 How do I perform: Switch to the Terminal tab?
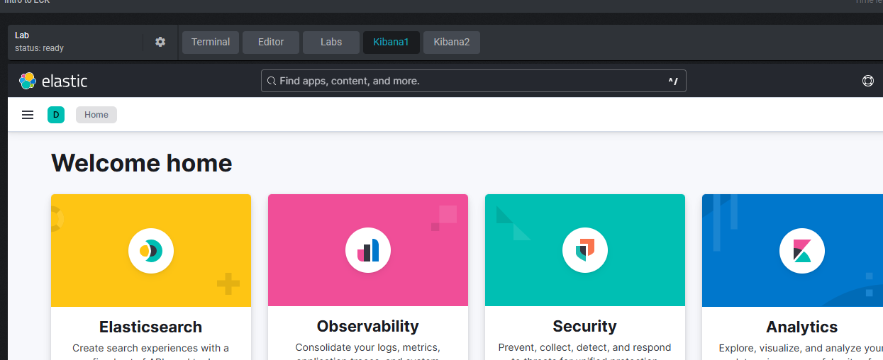click(x=211, y=42)
